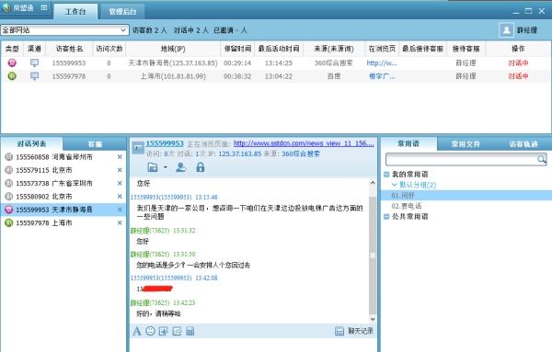Open visitor name link 155599953 in chat header

click(x=165, y=143)
